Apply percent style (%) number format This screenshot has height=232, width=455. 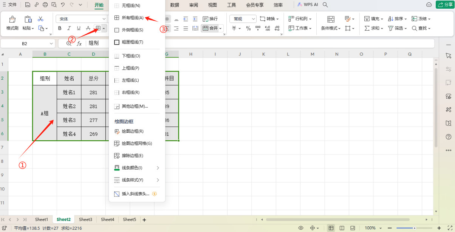pos(248,28)
